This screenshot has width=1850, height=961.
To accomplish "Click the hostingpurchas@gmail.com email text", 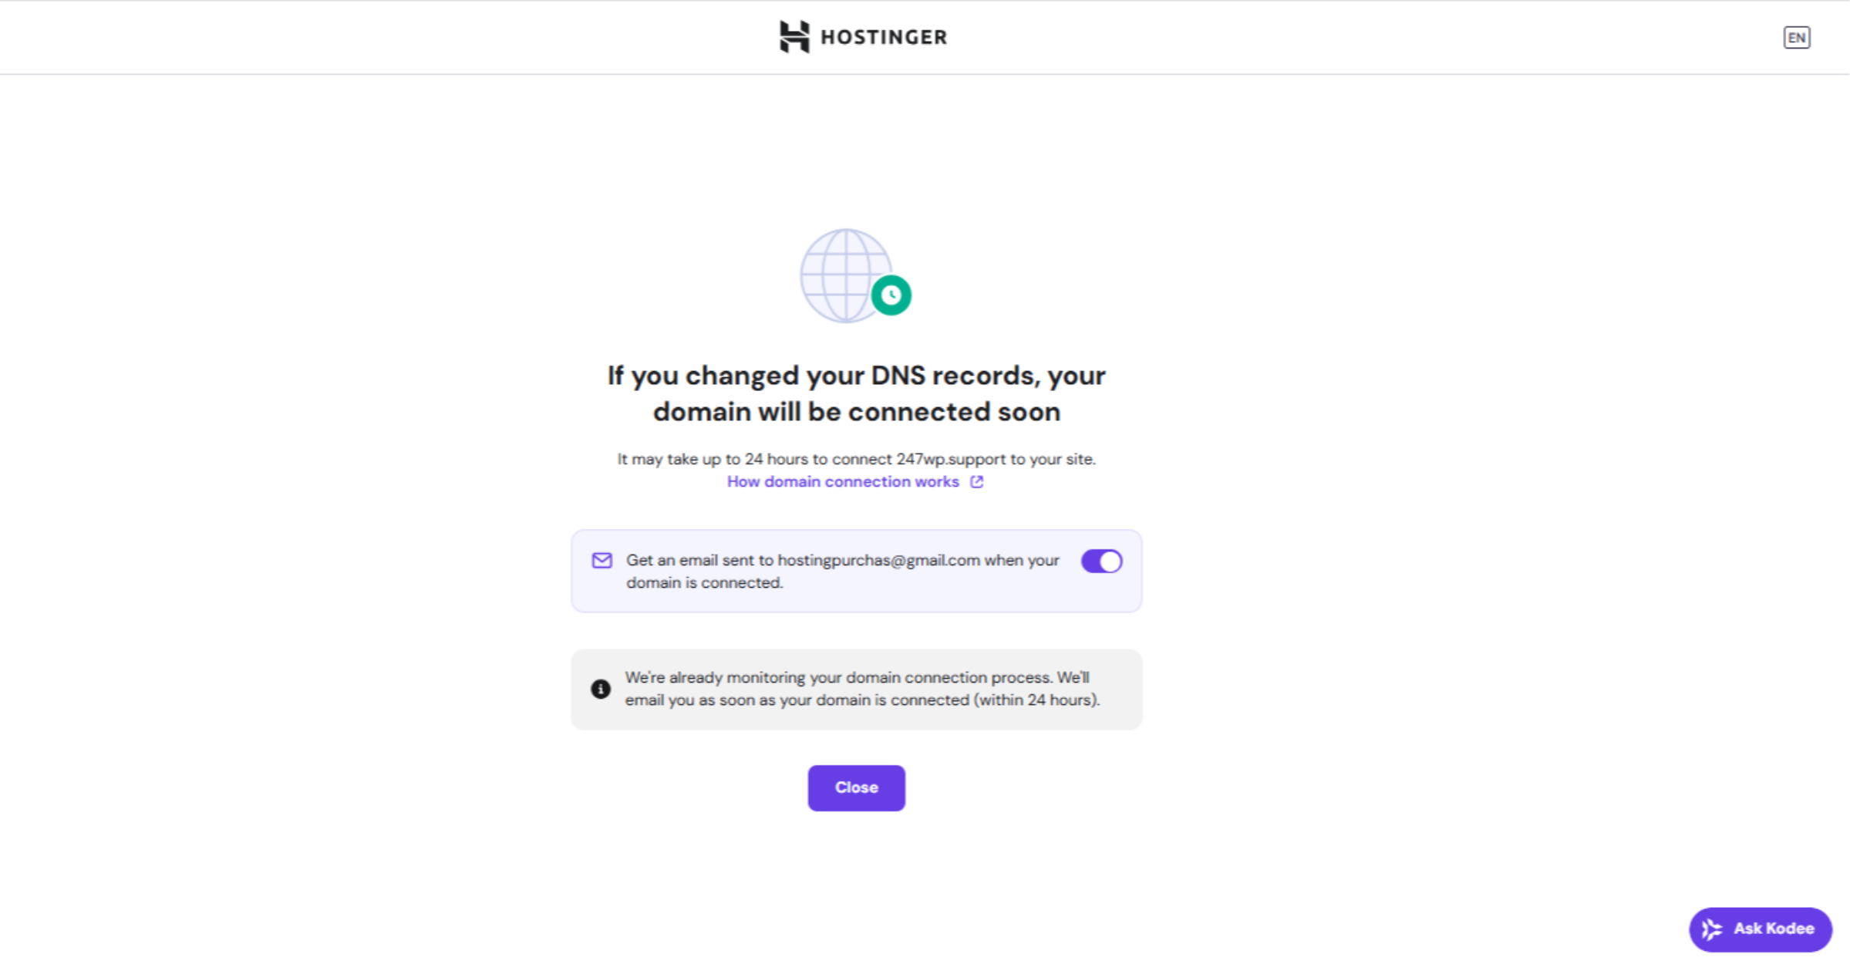I will pos(878,561).
